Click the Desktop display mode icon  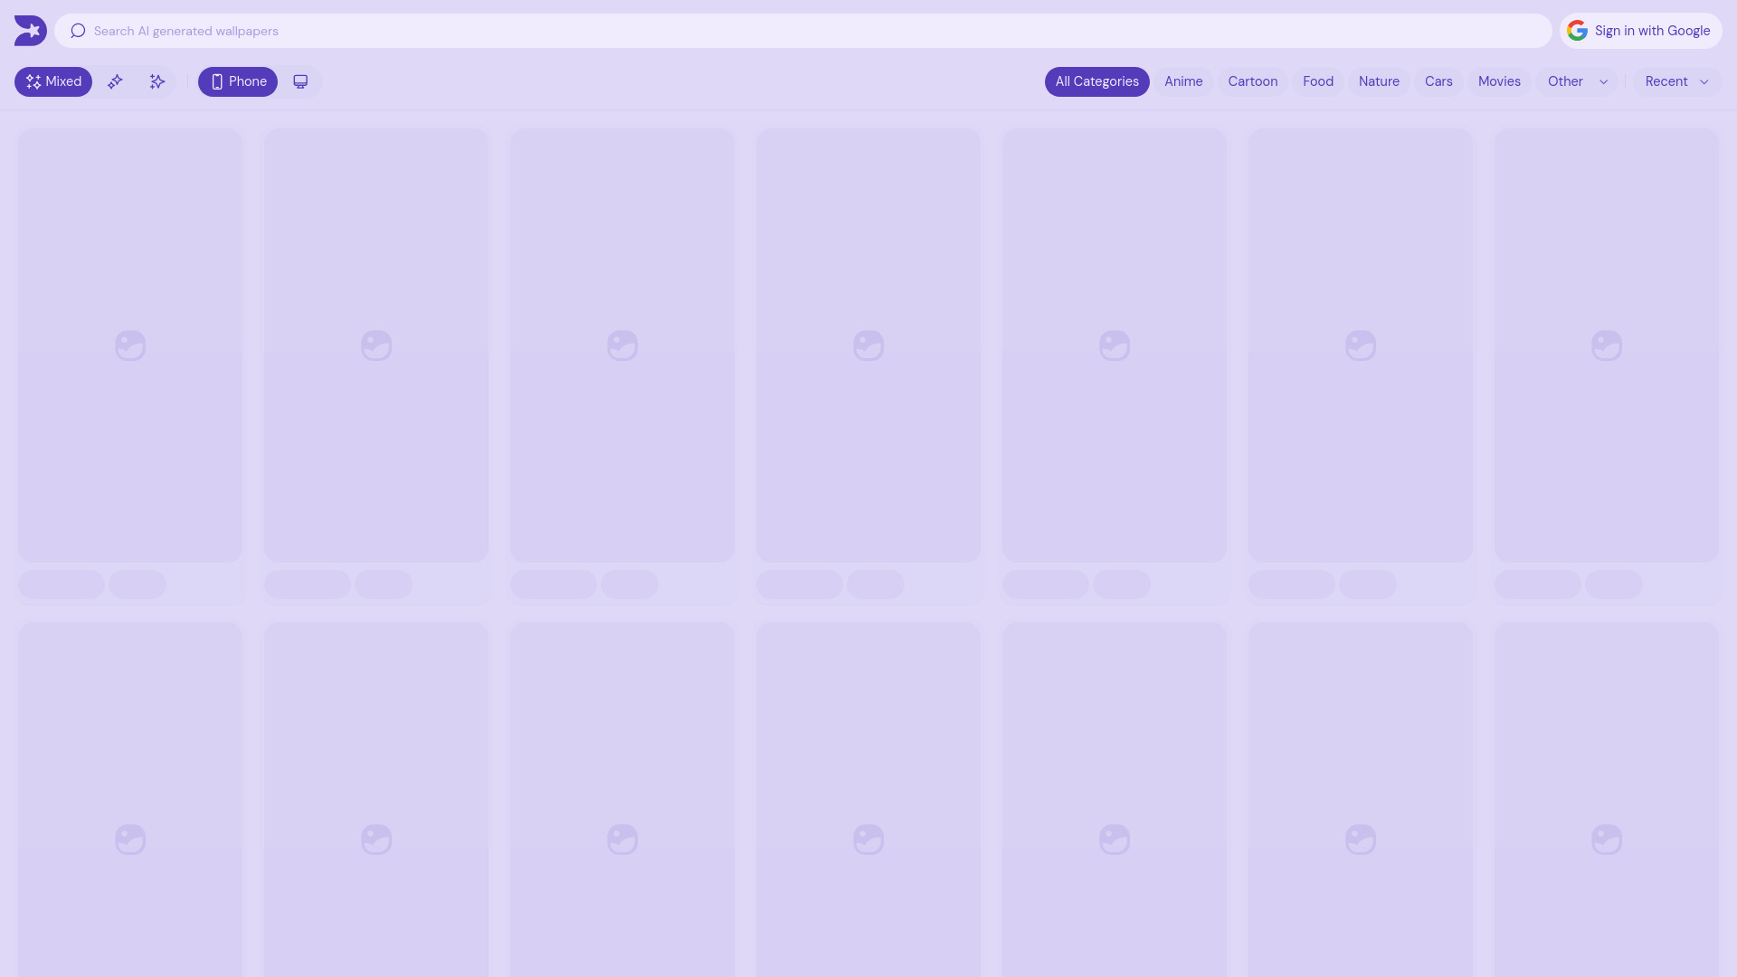click(300, 81)
